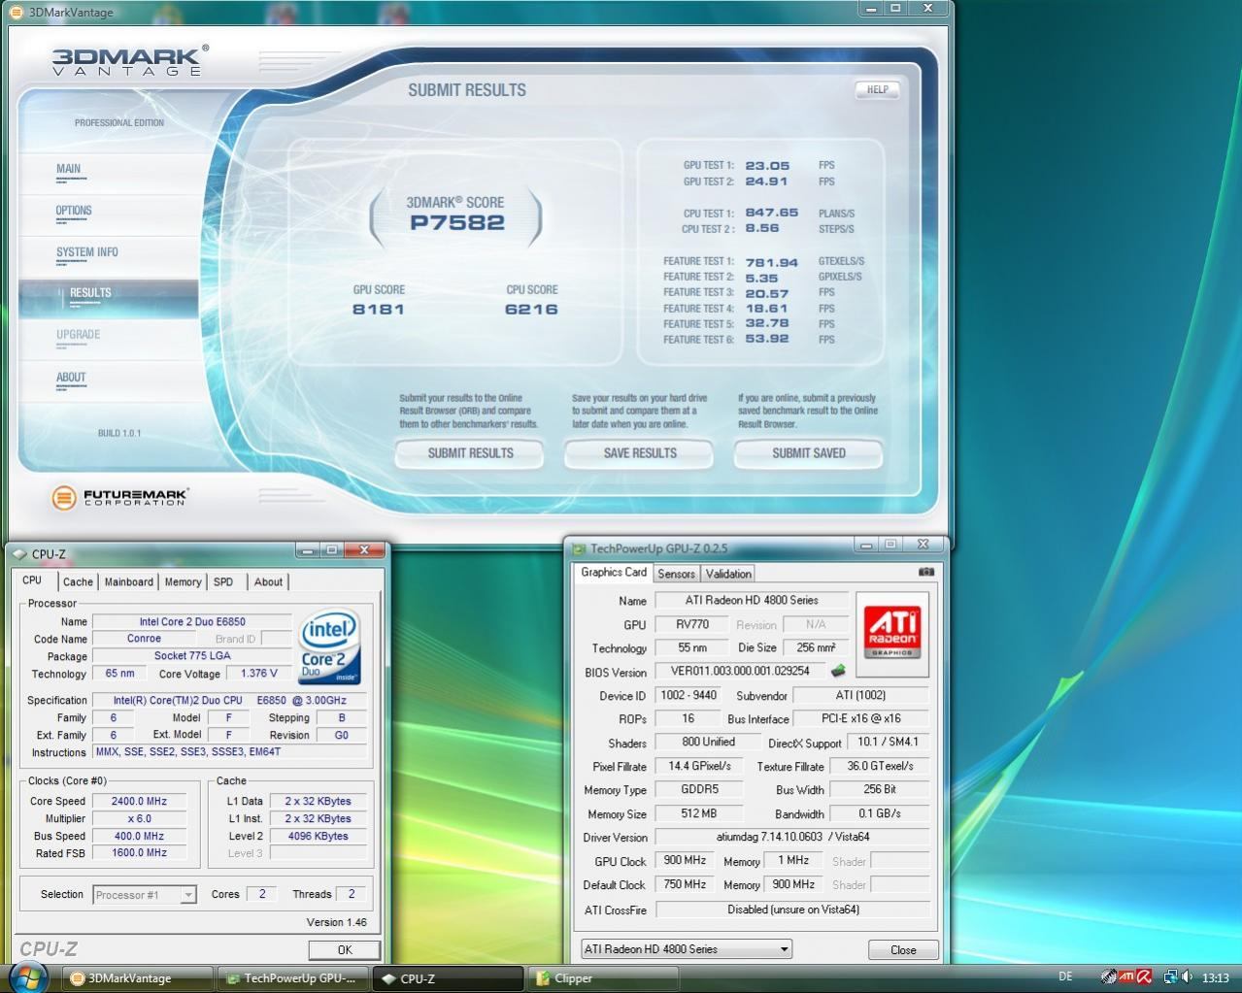The image size is (1242, 993).
Task: Switch to the Cache tab in CPU-Z
Action: pos(78,581)
